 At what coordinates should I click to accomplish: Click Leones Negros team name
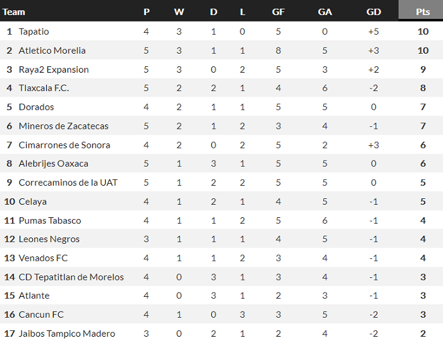[49, 239]
